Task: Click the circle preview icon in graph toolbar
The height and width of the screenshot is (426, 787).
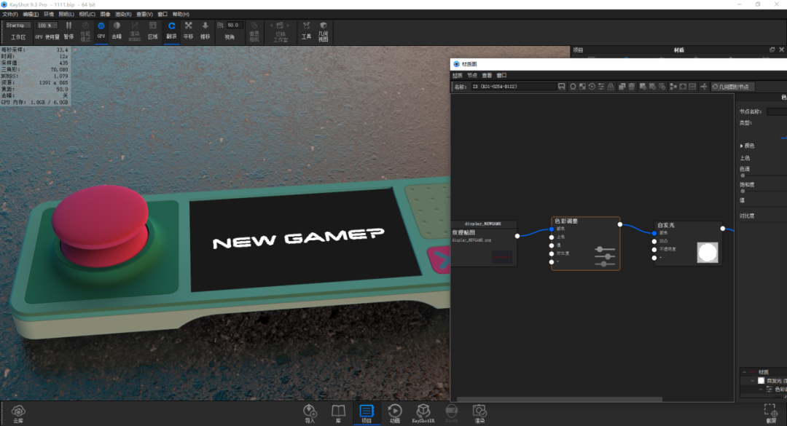Action: 573,87
